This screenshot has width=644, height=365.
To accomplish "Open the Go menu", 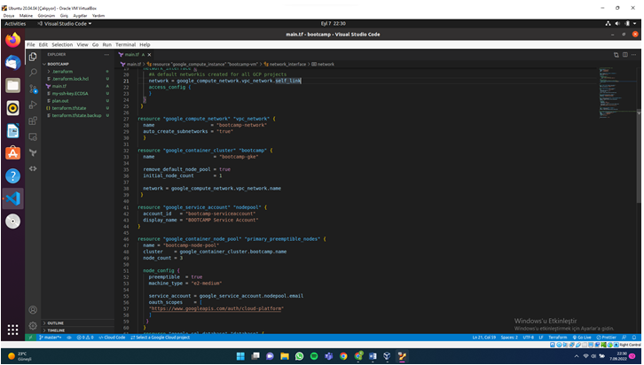I will [x=95, y=44].
